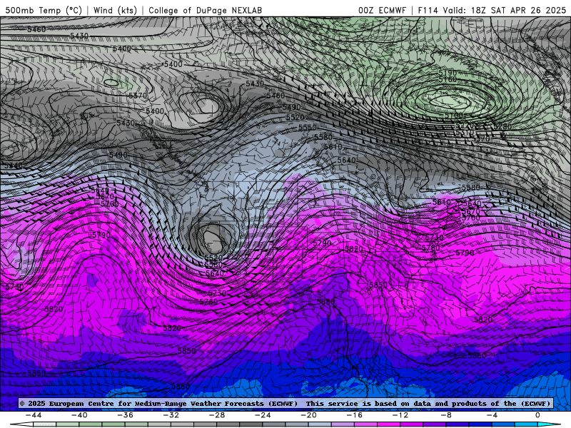Click the 5190 contour label

point(448,73)
